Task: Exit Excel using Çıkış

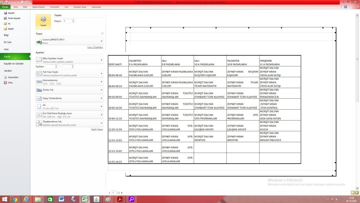Action: coord(10,82)
